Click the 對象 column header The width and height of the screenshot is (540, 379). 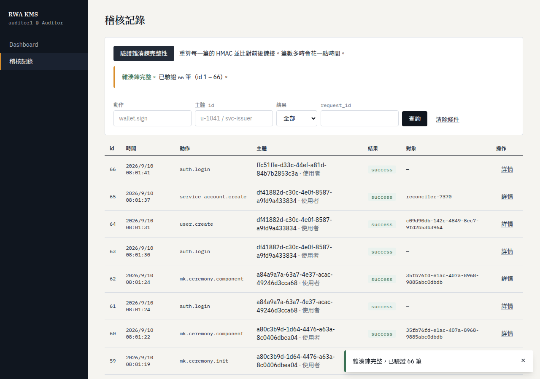point(411,149)
